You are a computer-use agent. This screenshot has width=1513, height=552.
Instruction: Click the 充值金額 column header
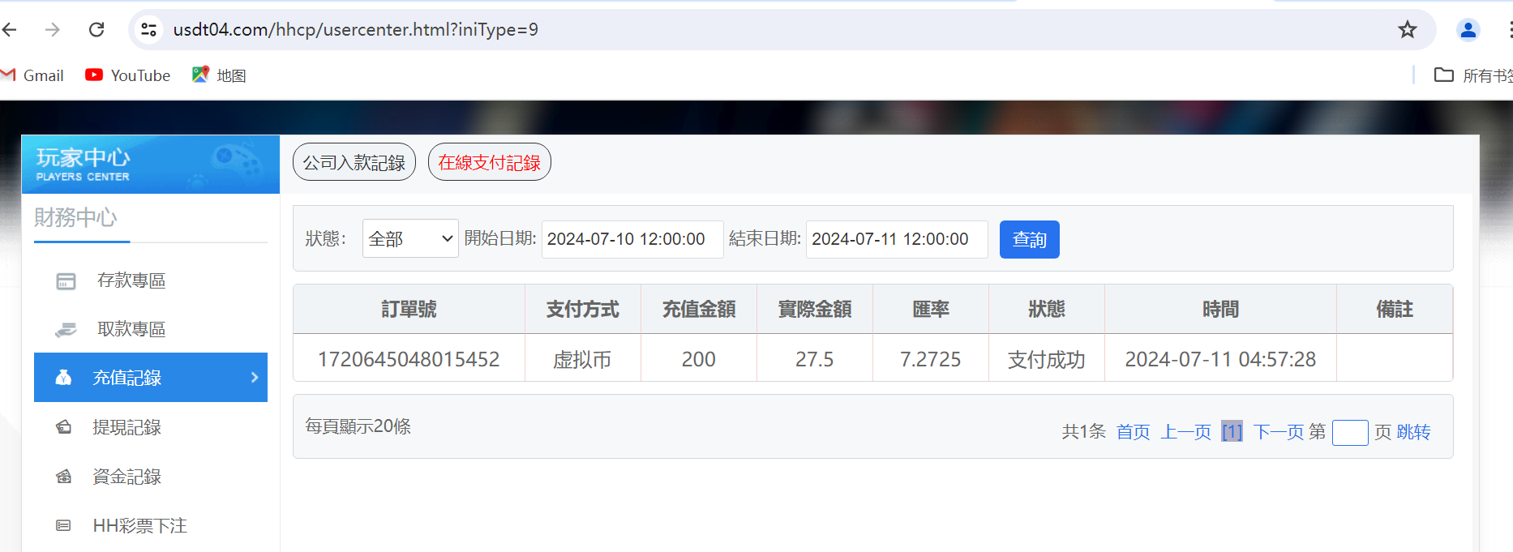tap(699, 309)
